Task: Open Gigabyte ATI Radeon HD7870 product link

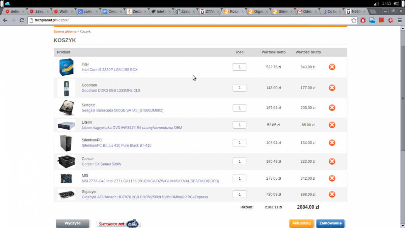Action: pos(145,197)
